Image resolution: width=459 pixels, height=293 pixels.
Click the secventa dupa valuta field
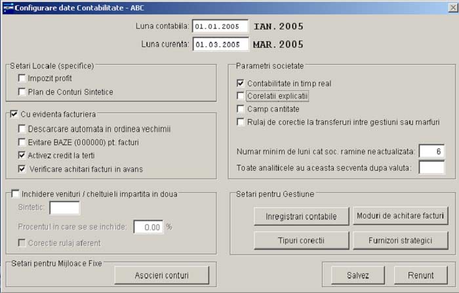pos(431,167)
